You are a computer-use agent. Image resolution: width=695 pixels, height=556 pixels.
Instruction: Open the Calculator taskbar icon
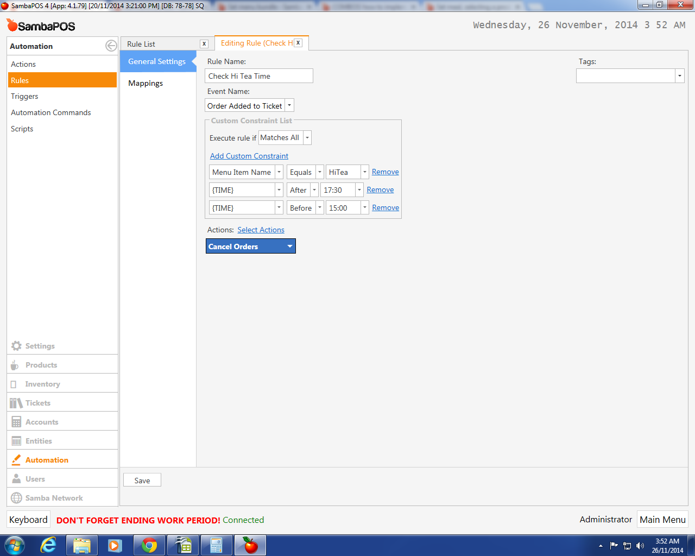tap(217, 545)
